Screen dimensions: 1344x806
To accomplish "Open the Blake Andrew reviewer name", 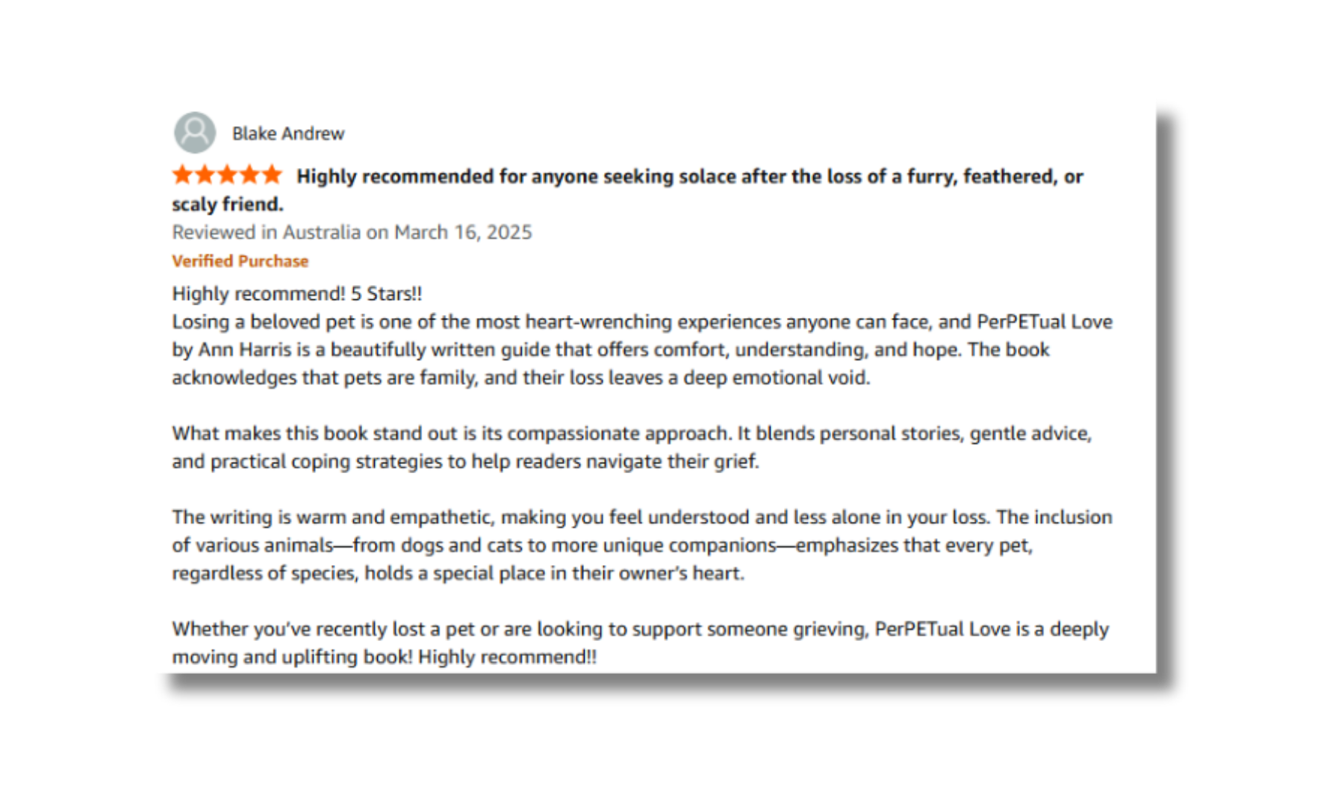I will pos(288,134).
